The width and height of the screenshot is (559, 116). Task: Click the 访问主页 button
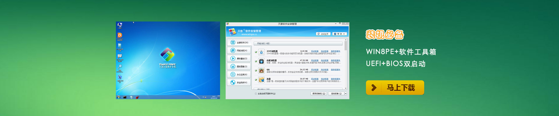pos(323,34)
